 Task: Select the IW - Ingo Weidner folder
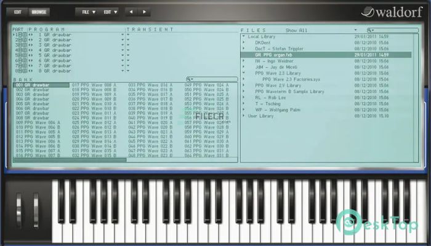(x=274, y=61)
